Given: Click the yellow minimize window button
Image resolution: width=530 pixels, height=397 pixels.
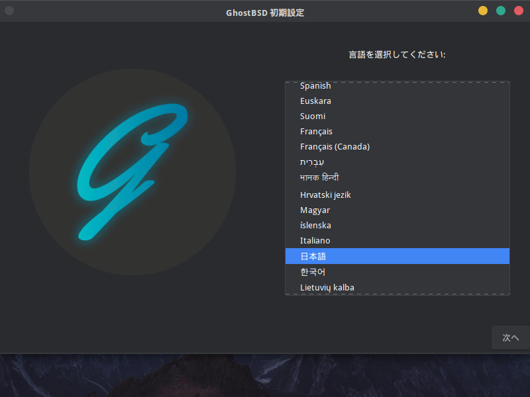Looking at the screenshot, I should pyautogui.click(x=483, y=11).
